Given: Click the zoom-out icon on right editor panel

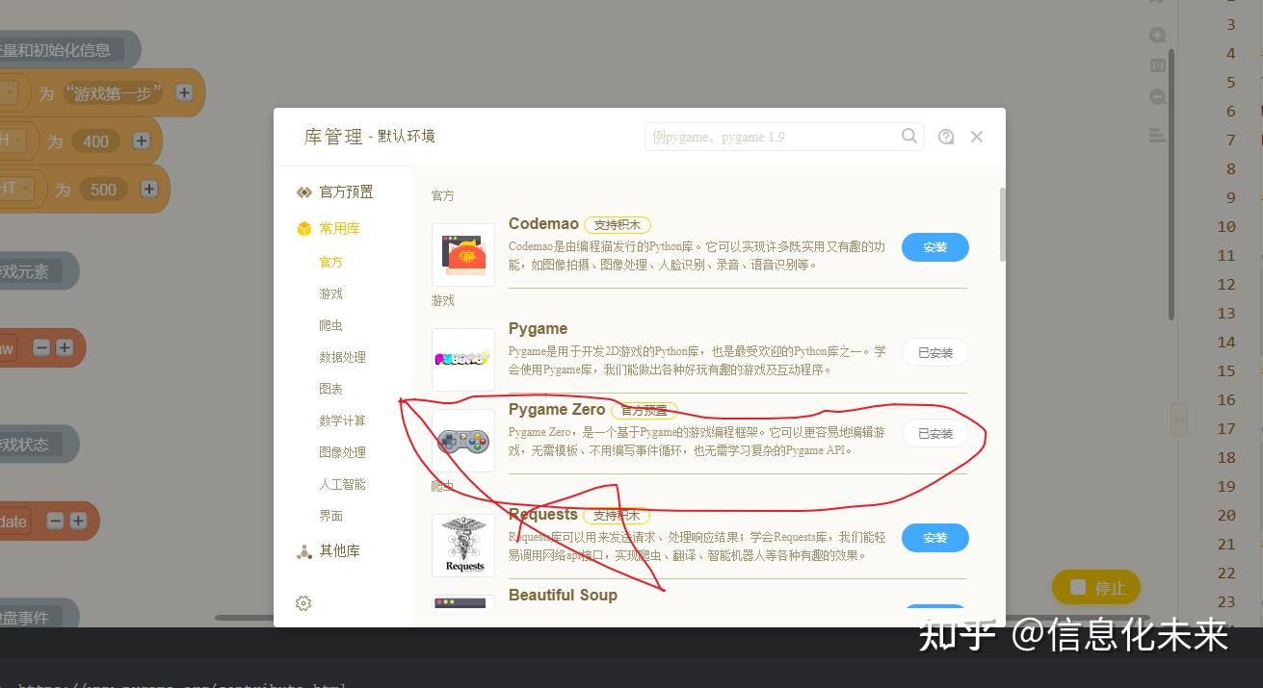Looking at the screenshot, I should (1157, 96).
